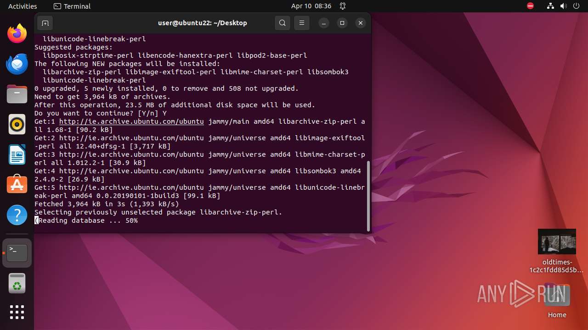The image size is (588, 330).
Task: Click the 'Fetched 3,964 kB in 3s' line
Action: tap(107, 204)
